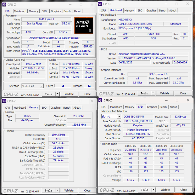Click Validate in the Mainboard window

pyautogui.click(x=165, y=93)
